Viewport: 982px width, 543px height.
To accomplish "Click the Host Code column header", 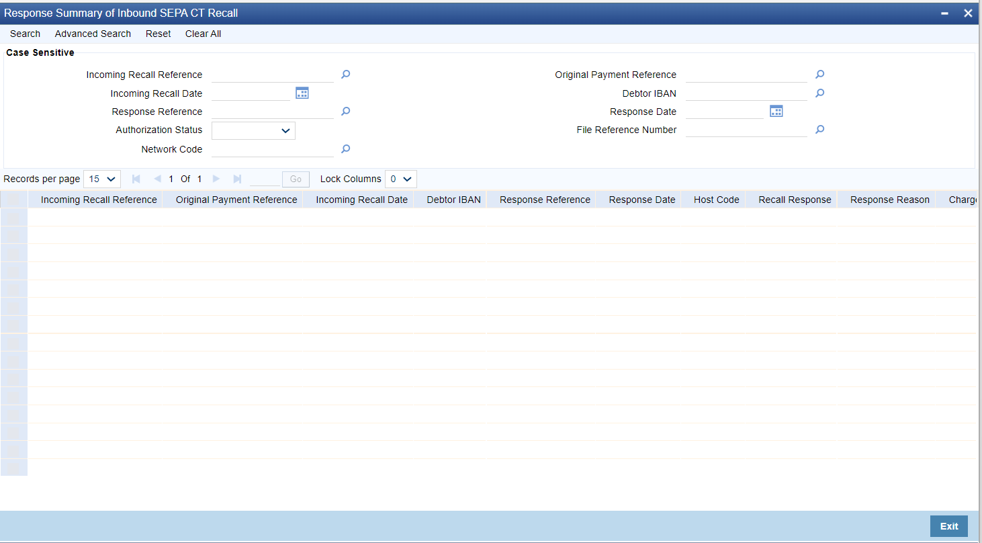I will click(x=716, y=200).
